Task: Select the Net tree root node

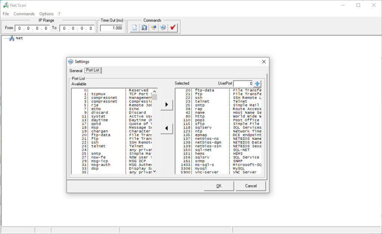Action: pos(19,38)
